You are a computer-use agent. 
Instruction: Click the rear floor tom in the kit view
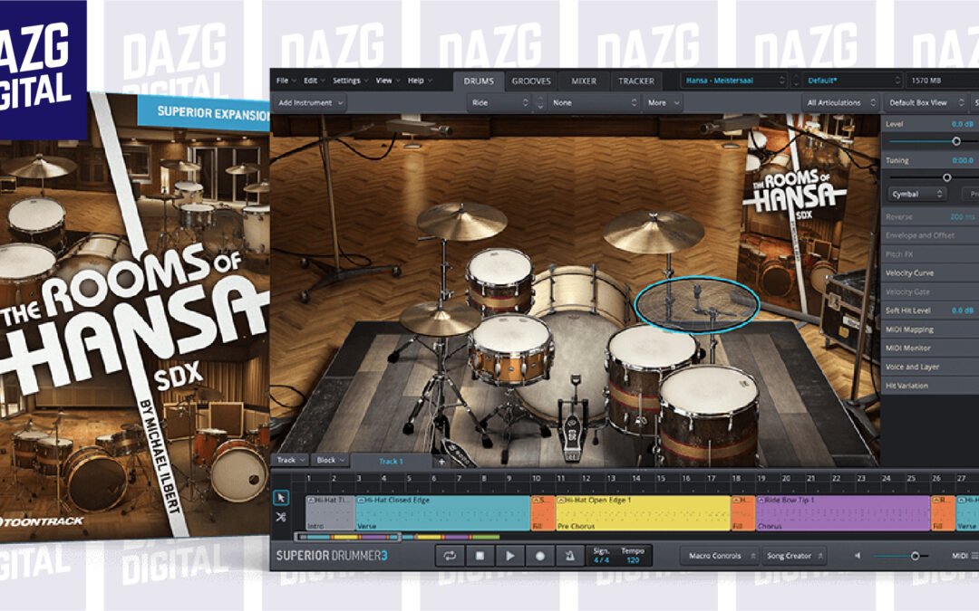[651, 377]
